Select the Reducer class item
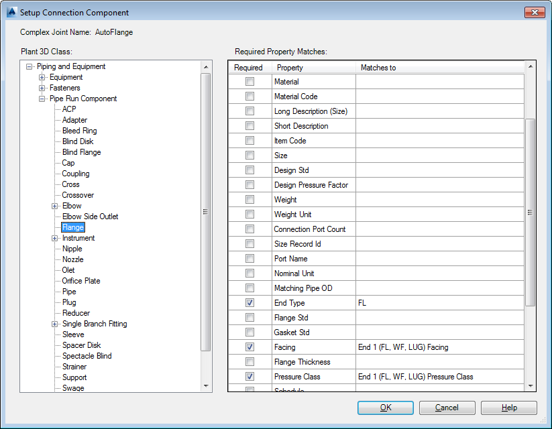 pyautogui.click(x=76, y=313)
